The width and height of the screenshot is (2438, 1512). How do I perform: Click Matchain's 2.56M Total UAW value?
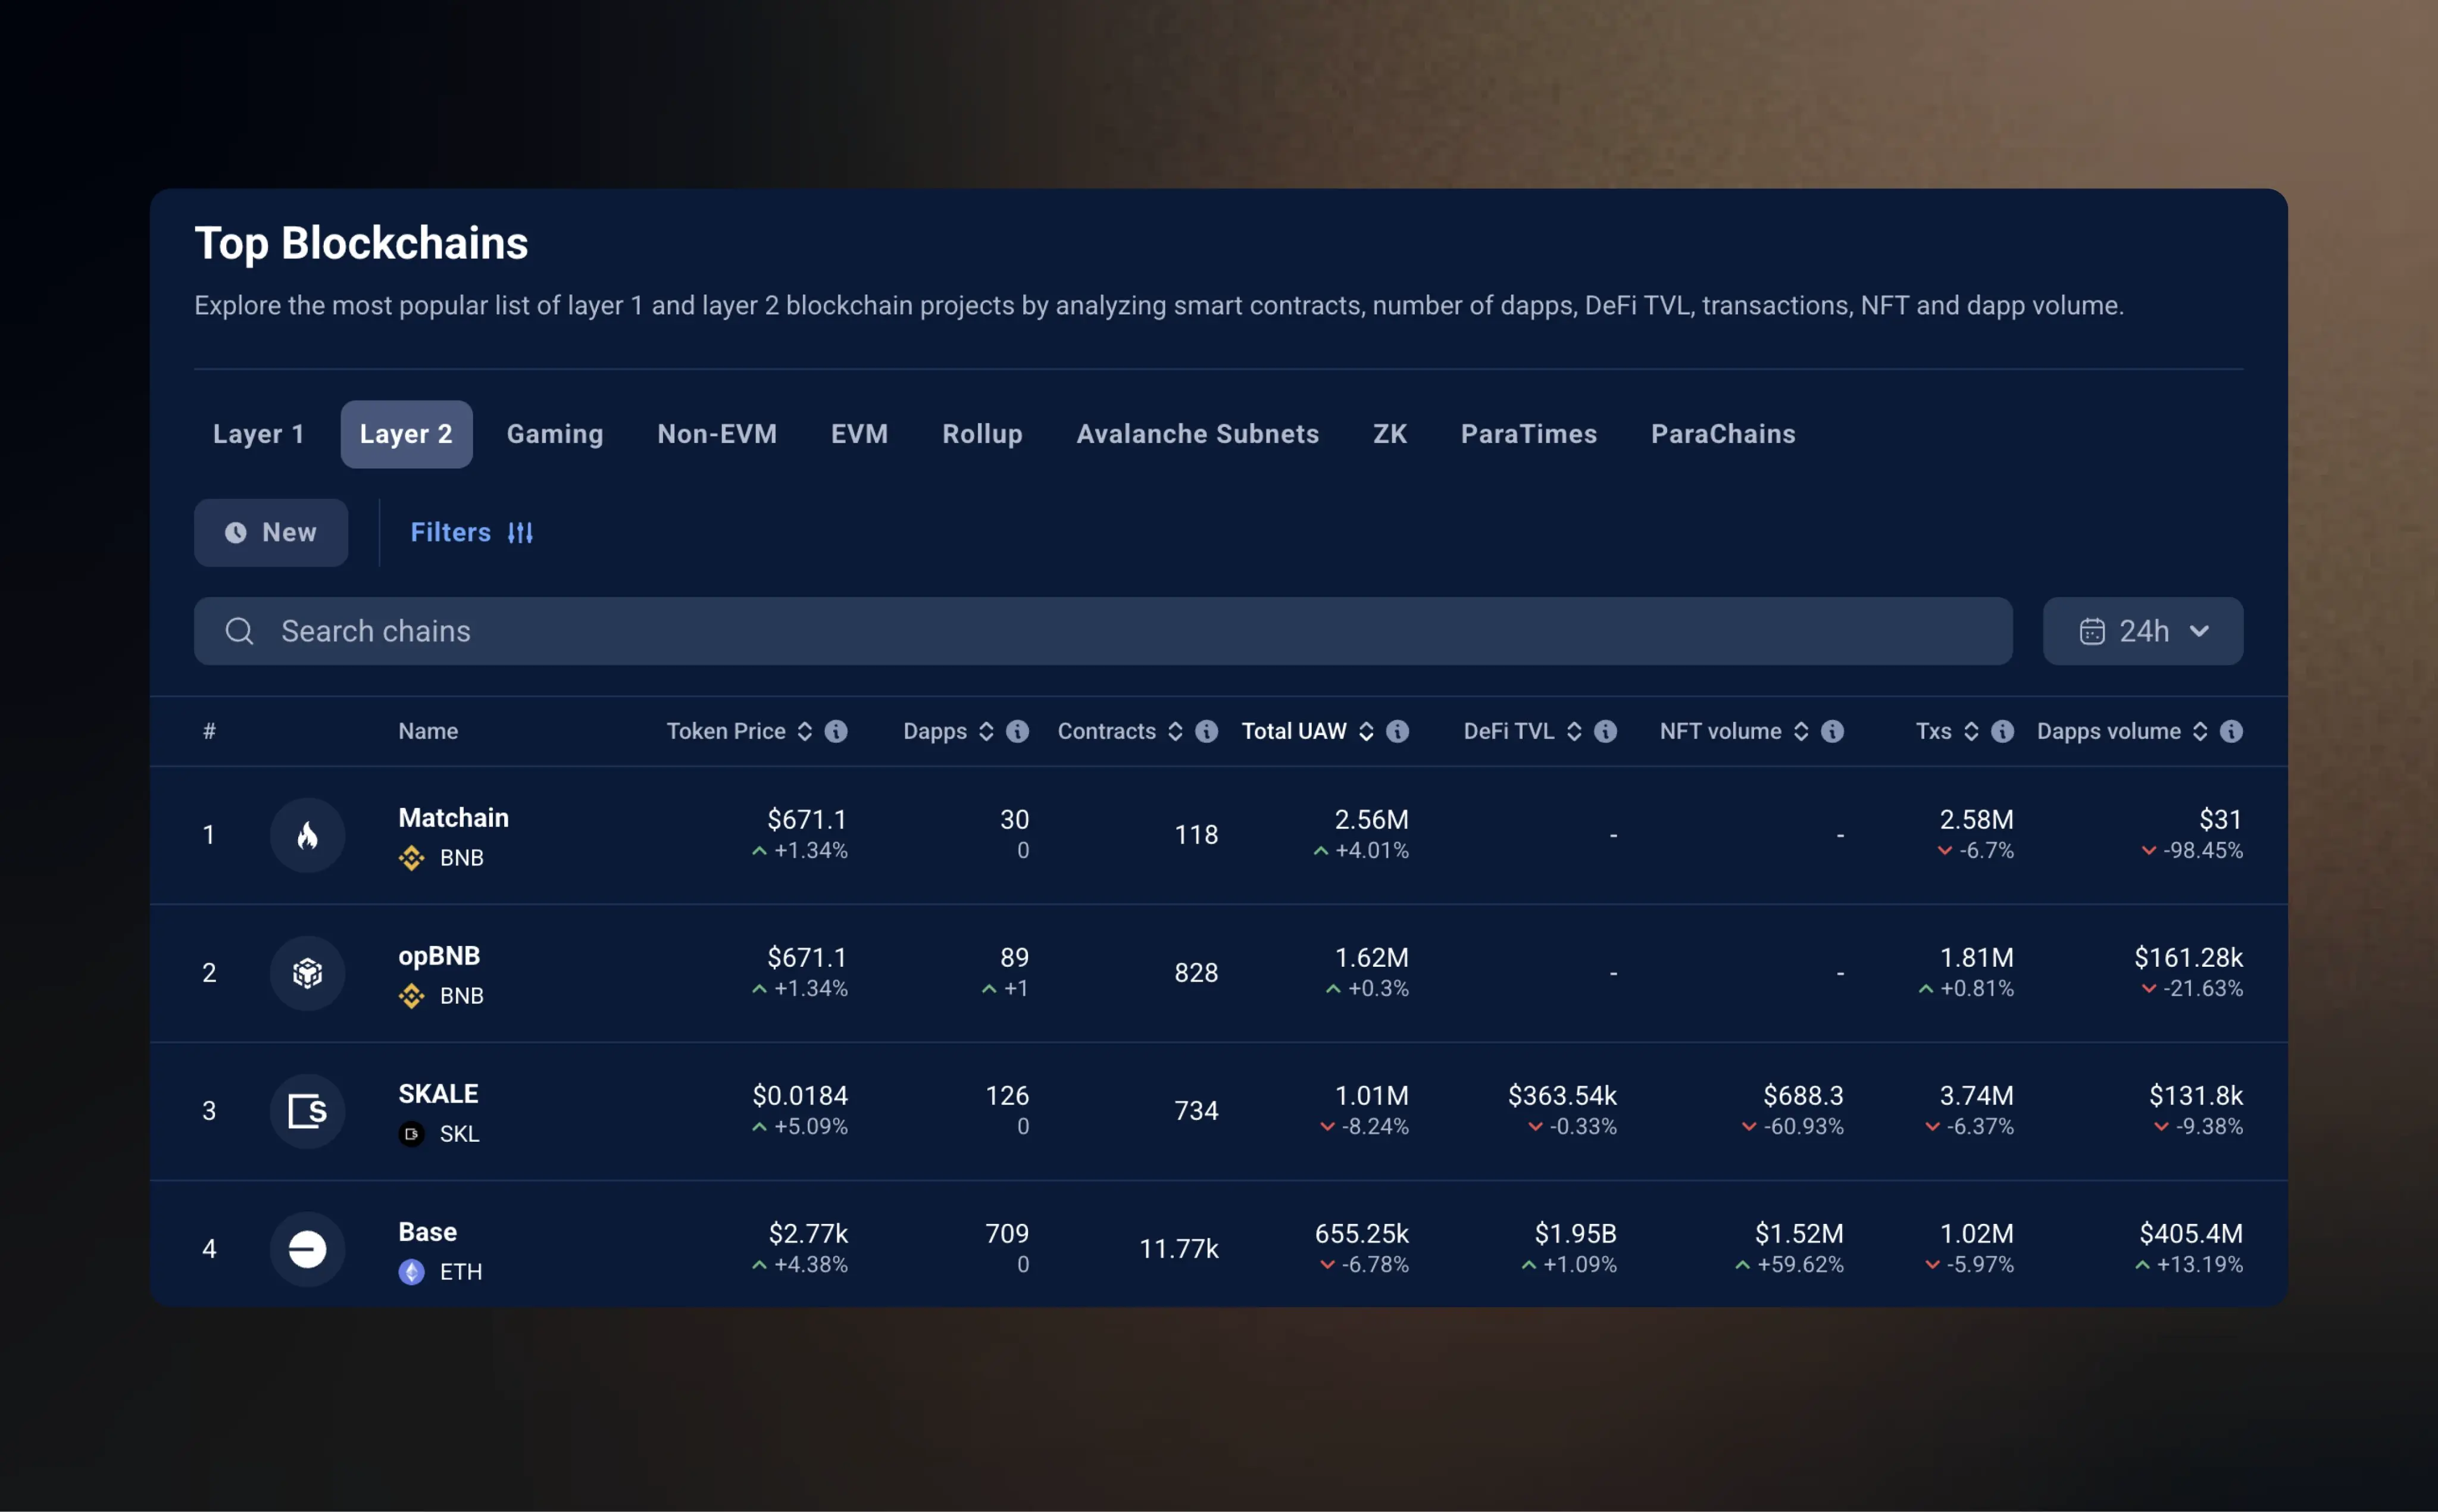pyautogui.click(x=1371, y=820)
